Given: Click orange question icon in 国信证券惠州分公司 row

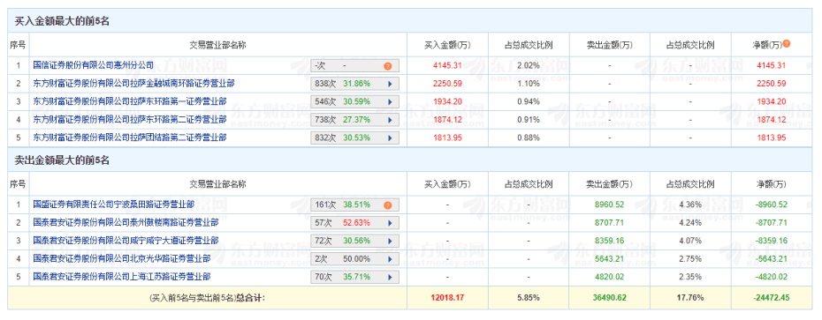Looking at the screenshot, I should pyautogui.click(x=387, y=66).
